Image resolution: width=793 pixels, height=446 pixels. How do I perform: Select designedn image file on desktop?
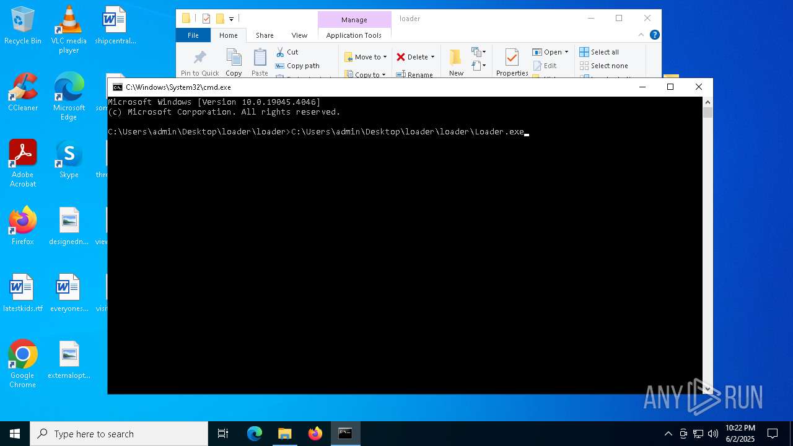[69, 226]
